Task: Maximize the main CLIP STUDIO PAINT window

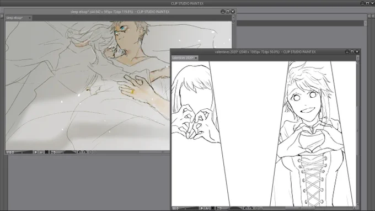Action: click(x=368, y=3)
